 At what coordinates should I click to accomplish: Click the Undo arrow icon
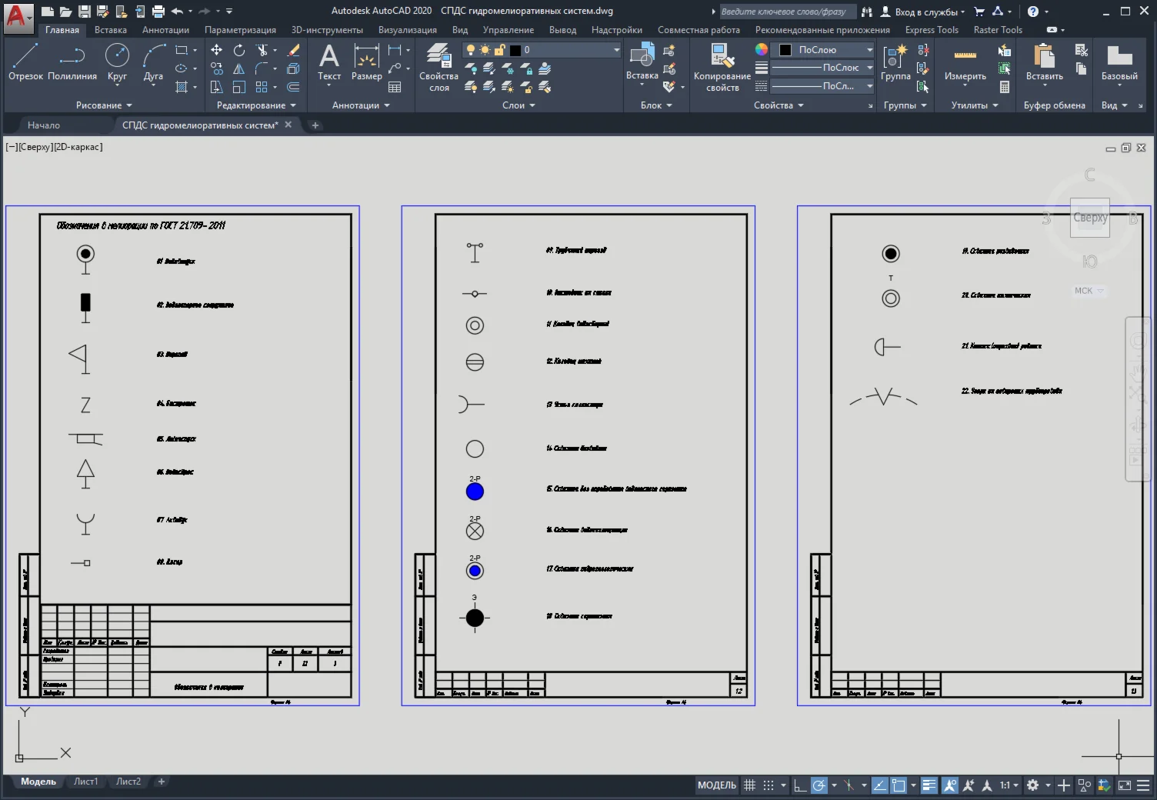coord(177,11)
